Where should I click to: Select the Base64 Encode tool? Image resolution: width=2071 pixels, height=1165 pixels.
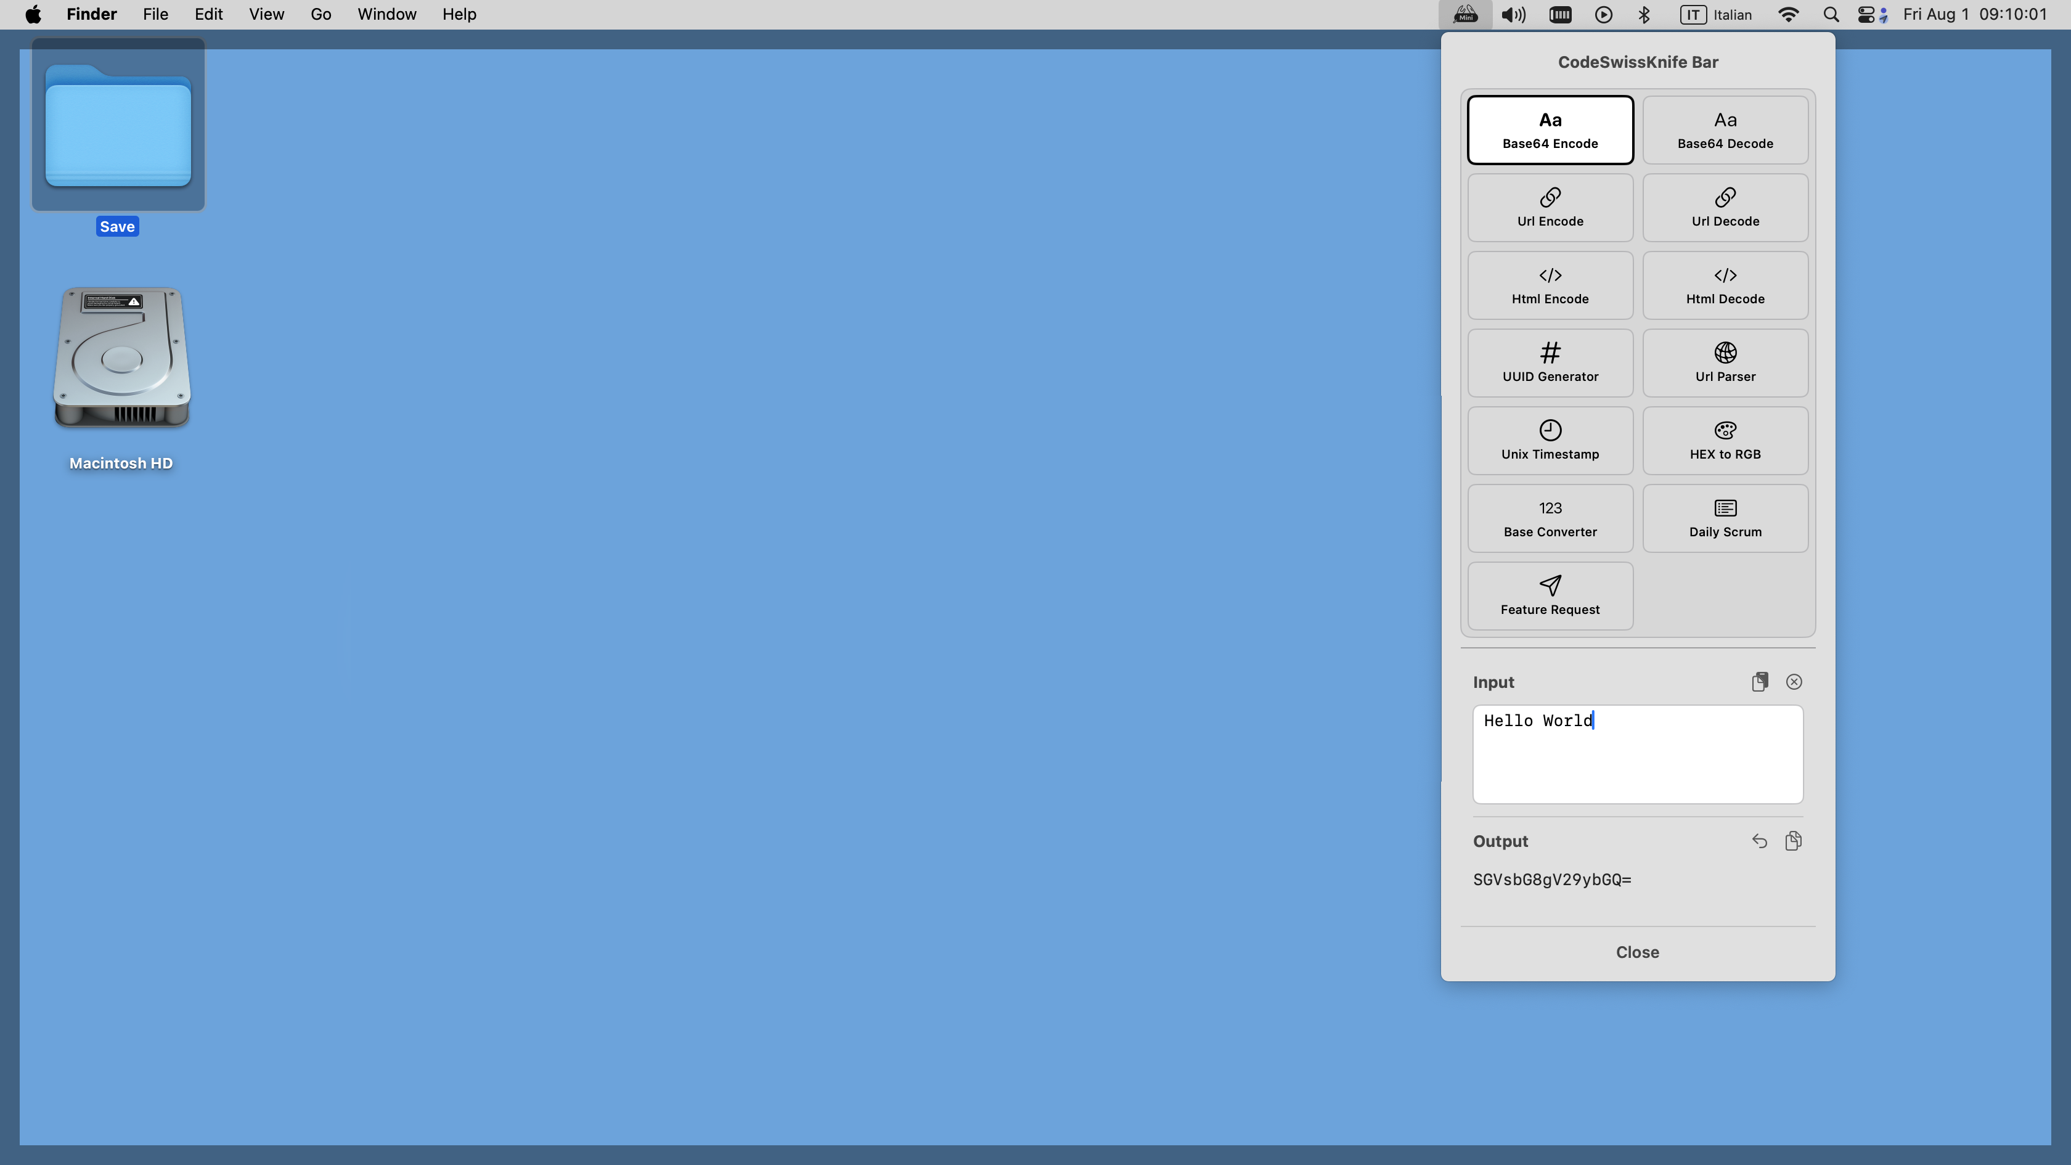click(1550, 130)
